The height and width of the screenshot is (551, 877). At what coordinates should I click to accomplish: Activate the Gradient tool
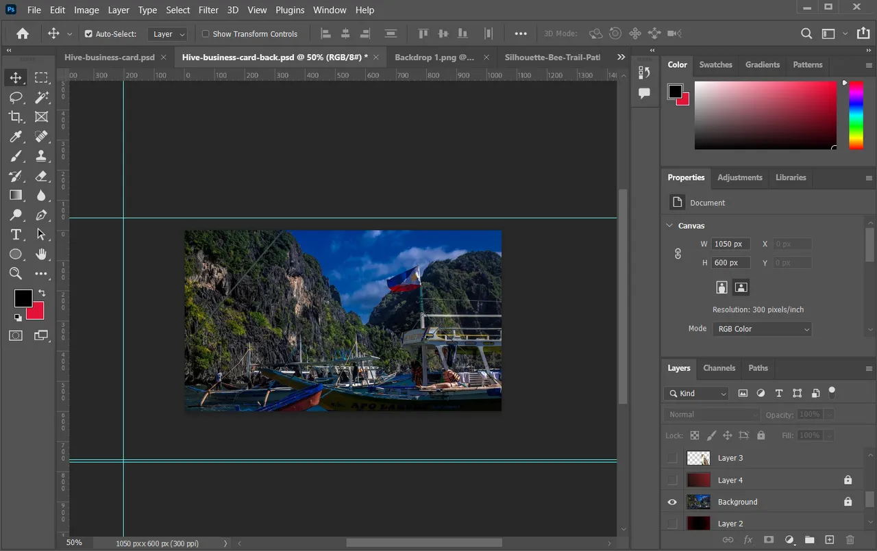point(16,195)
